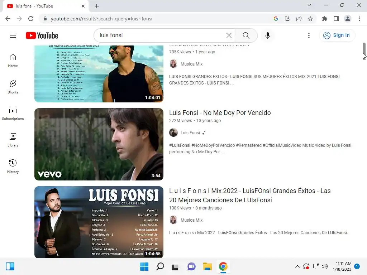The height and width of the screenshot is (275, 367).
Task: Open the 1:04:01 greatest hits thumbnail
Action: tap(99, 74)
